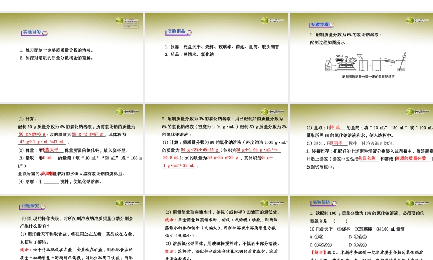Select the 问题探究 heading text
Screen dimensions: 433x260
[x=30, y=206]
